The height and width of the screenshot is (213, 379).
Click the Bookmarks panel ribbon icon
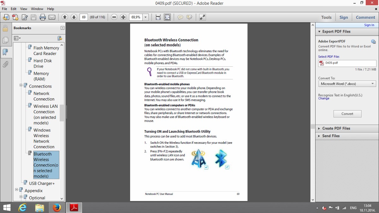tap(5, 52)
